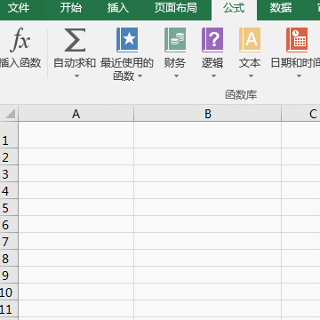
Task: Select row 9 header
Action: coord(9,275)
